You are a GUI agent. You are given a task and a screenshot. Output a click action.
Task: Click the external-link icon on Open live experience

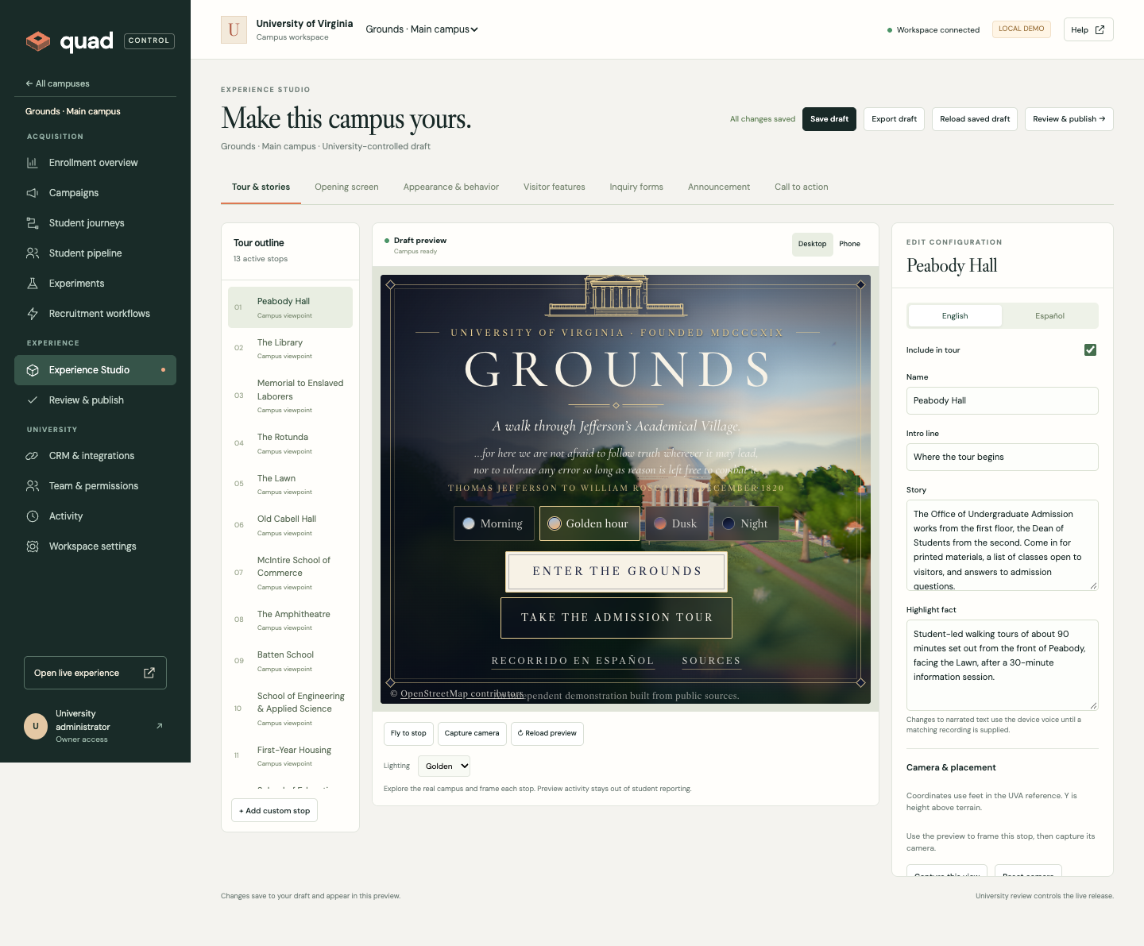click(149, 673)
